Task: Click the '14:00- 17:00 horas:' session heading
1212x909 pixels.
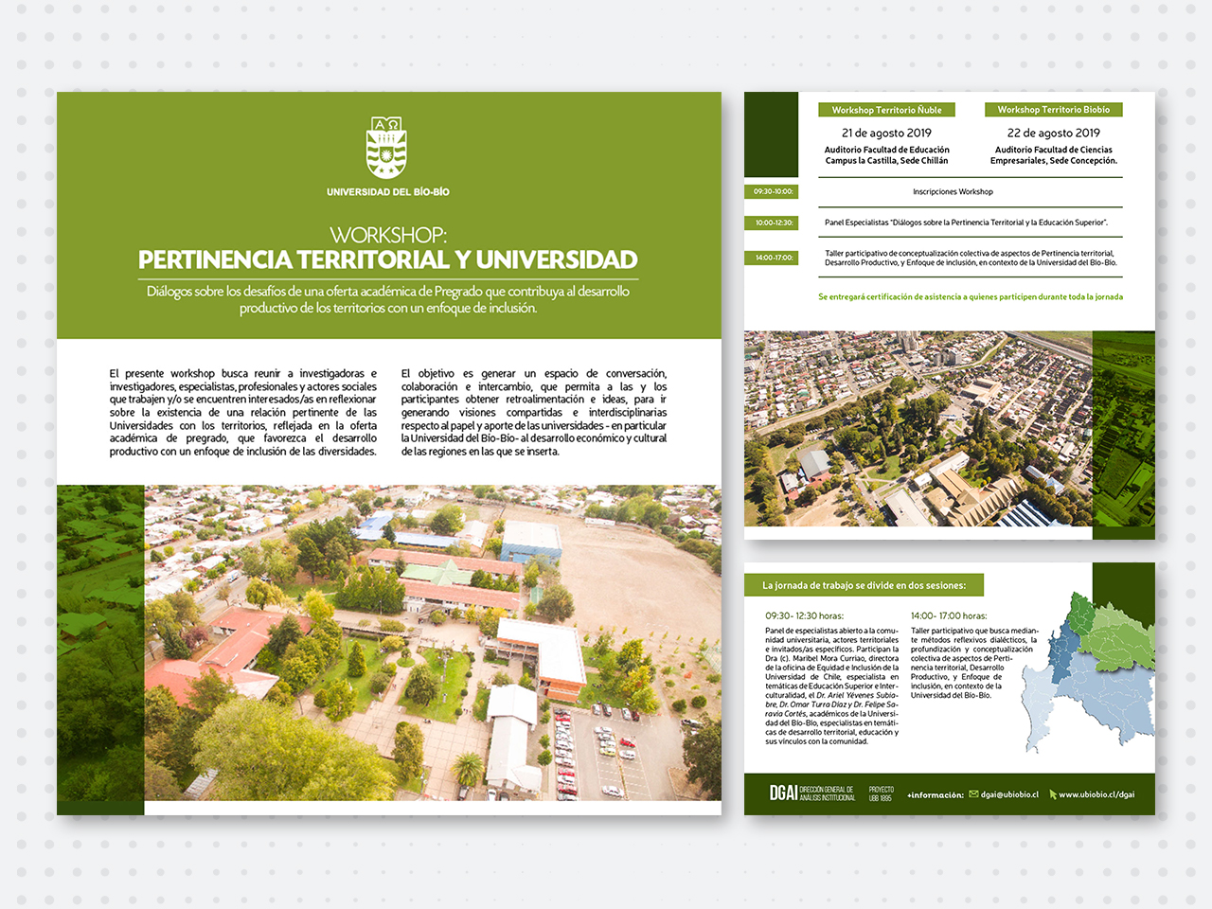Action: click(949, 615)
